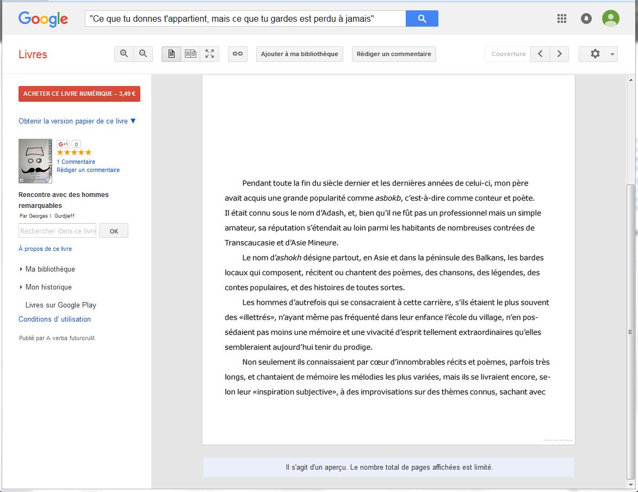The width and height of the screenshot is (638, 492).
Task: Click Acheter ce livre numérique button
Action: pyautogui.click(x=79, y=94)
